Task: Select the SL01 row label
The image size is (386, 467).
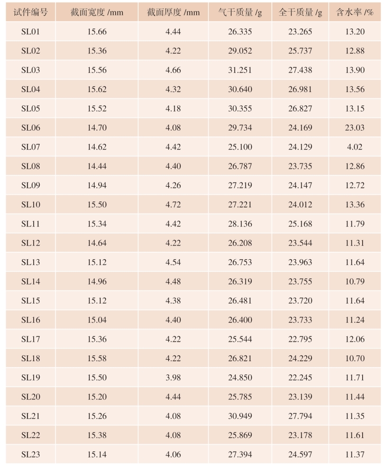Action: 30,32
